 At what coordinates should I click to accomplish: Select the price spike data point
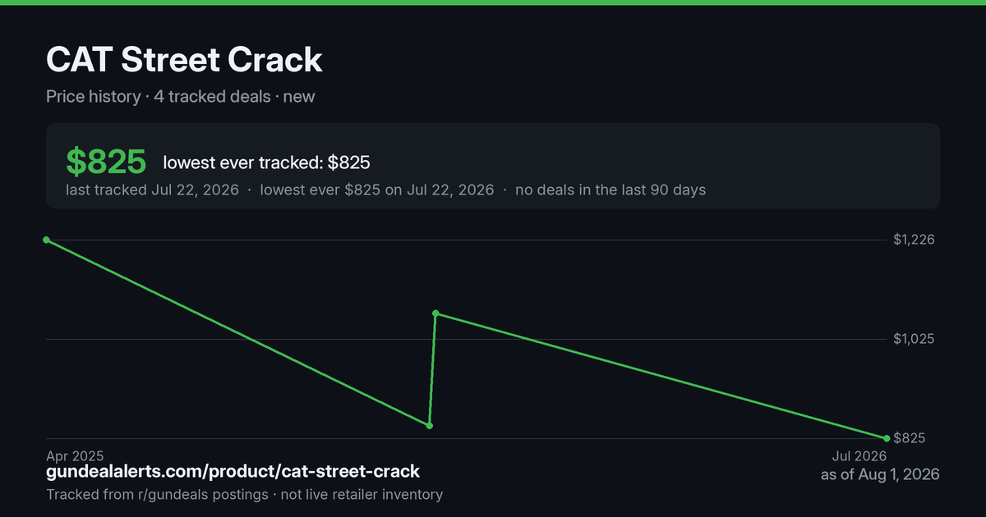[x=435, y=313]
